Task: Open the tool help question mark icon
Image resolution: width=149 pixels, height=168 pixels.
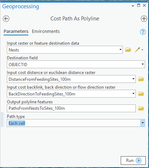Action: click(x=143, y=32)
